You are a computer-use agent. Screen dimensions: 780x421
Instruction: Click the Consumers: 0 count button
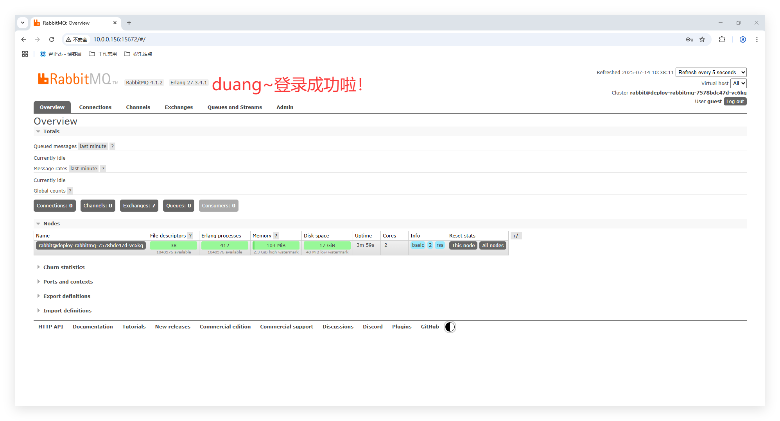tap(219, 206)
